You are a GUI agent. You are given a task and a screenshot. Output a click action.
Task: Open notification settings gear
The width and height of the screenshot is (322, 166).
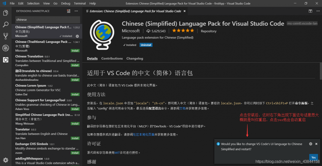[x=311, y=144]
